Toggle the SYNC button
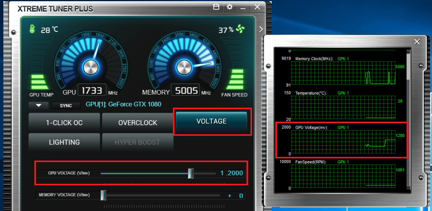The image size is (432, 211). click(x=66, y=105)
